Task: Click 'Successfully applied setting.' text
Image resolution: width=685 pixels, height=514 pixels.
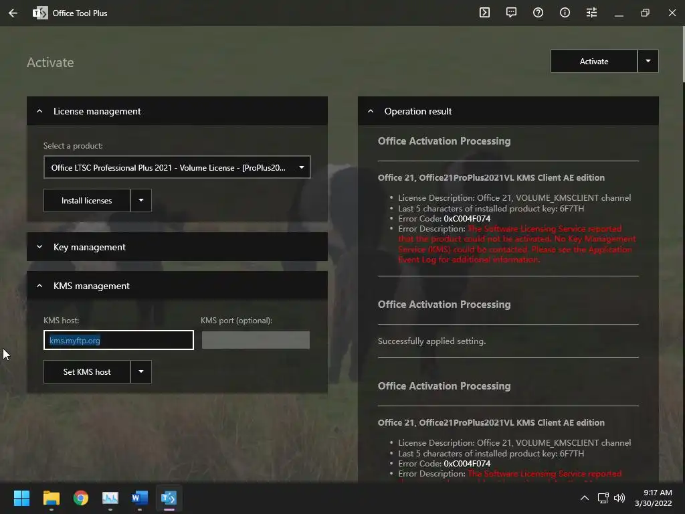Action: [x=431, y=341]
